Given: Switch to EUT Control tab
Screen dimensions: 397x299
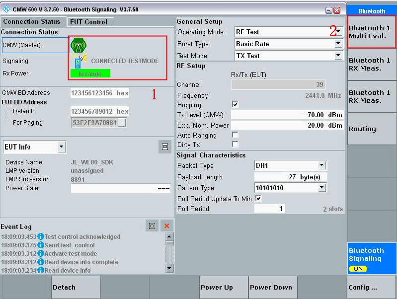Looking at the screenshot, I should [89, 22].
